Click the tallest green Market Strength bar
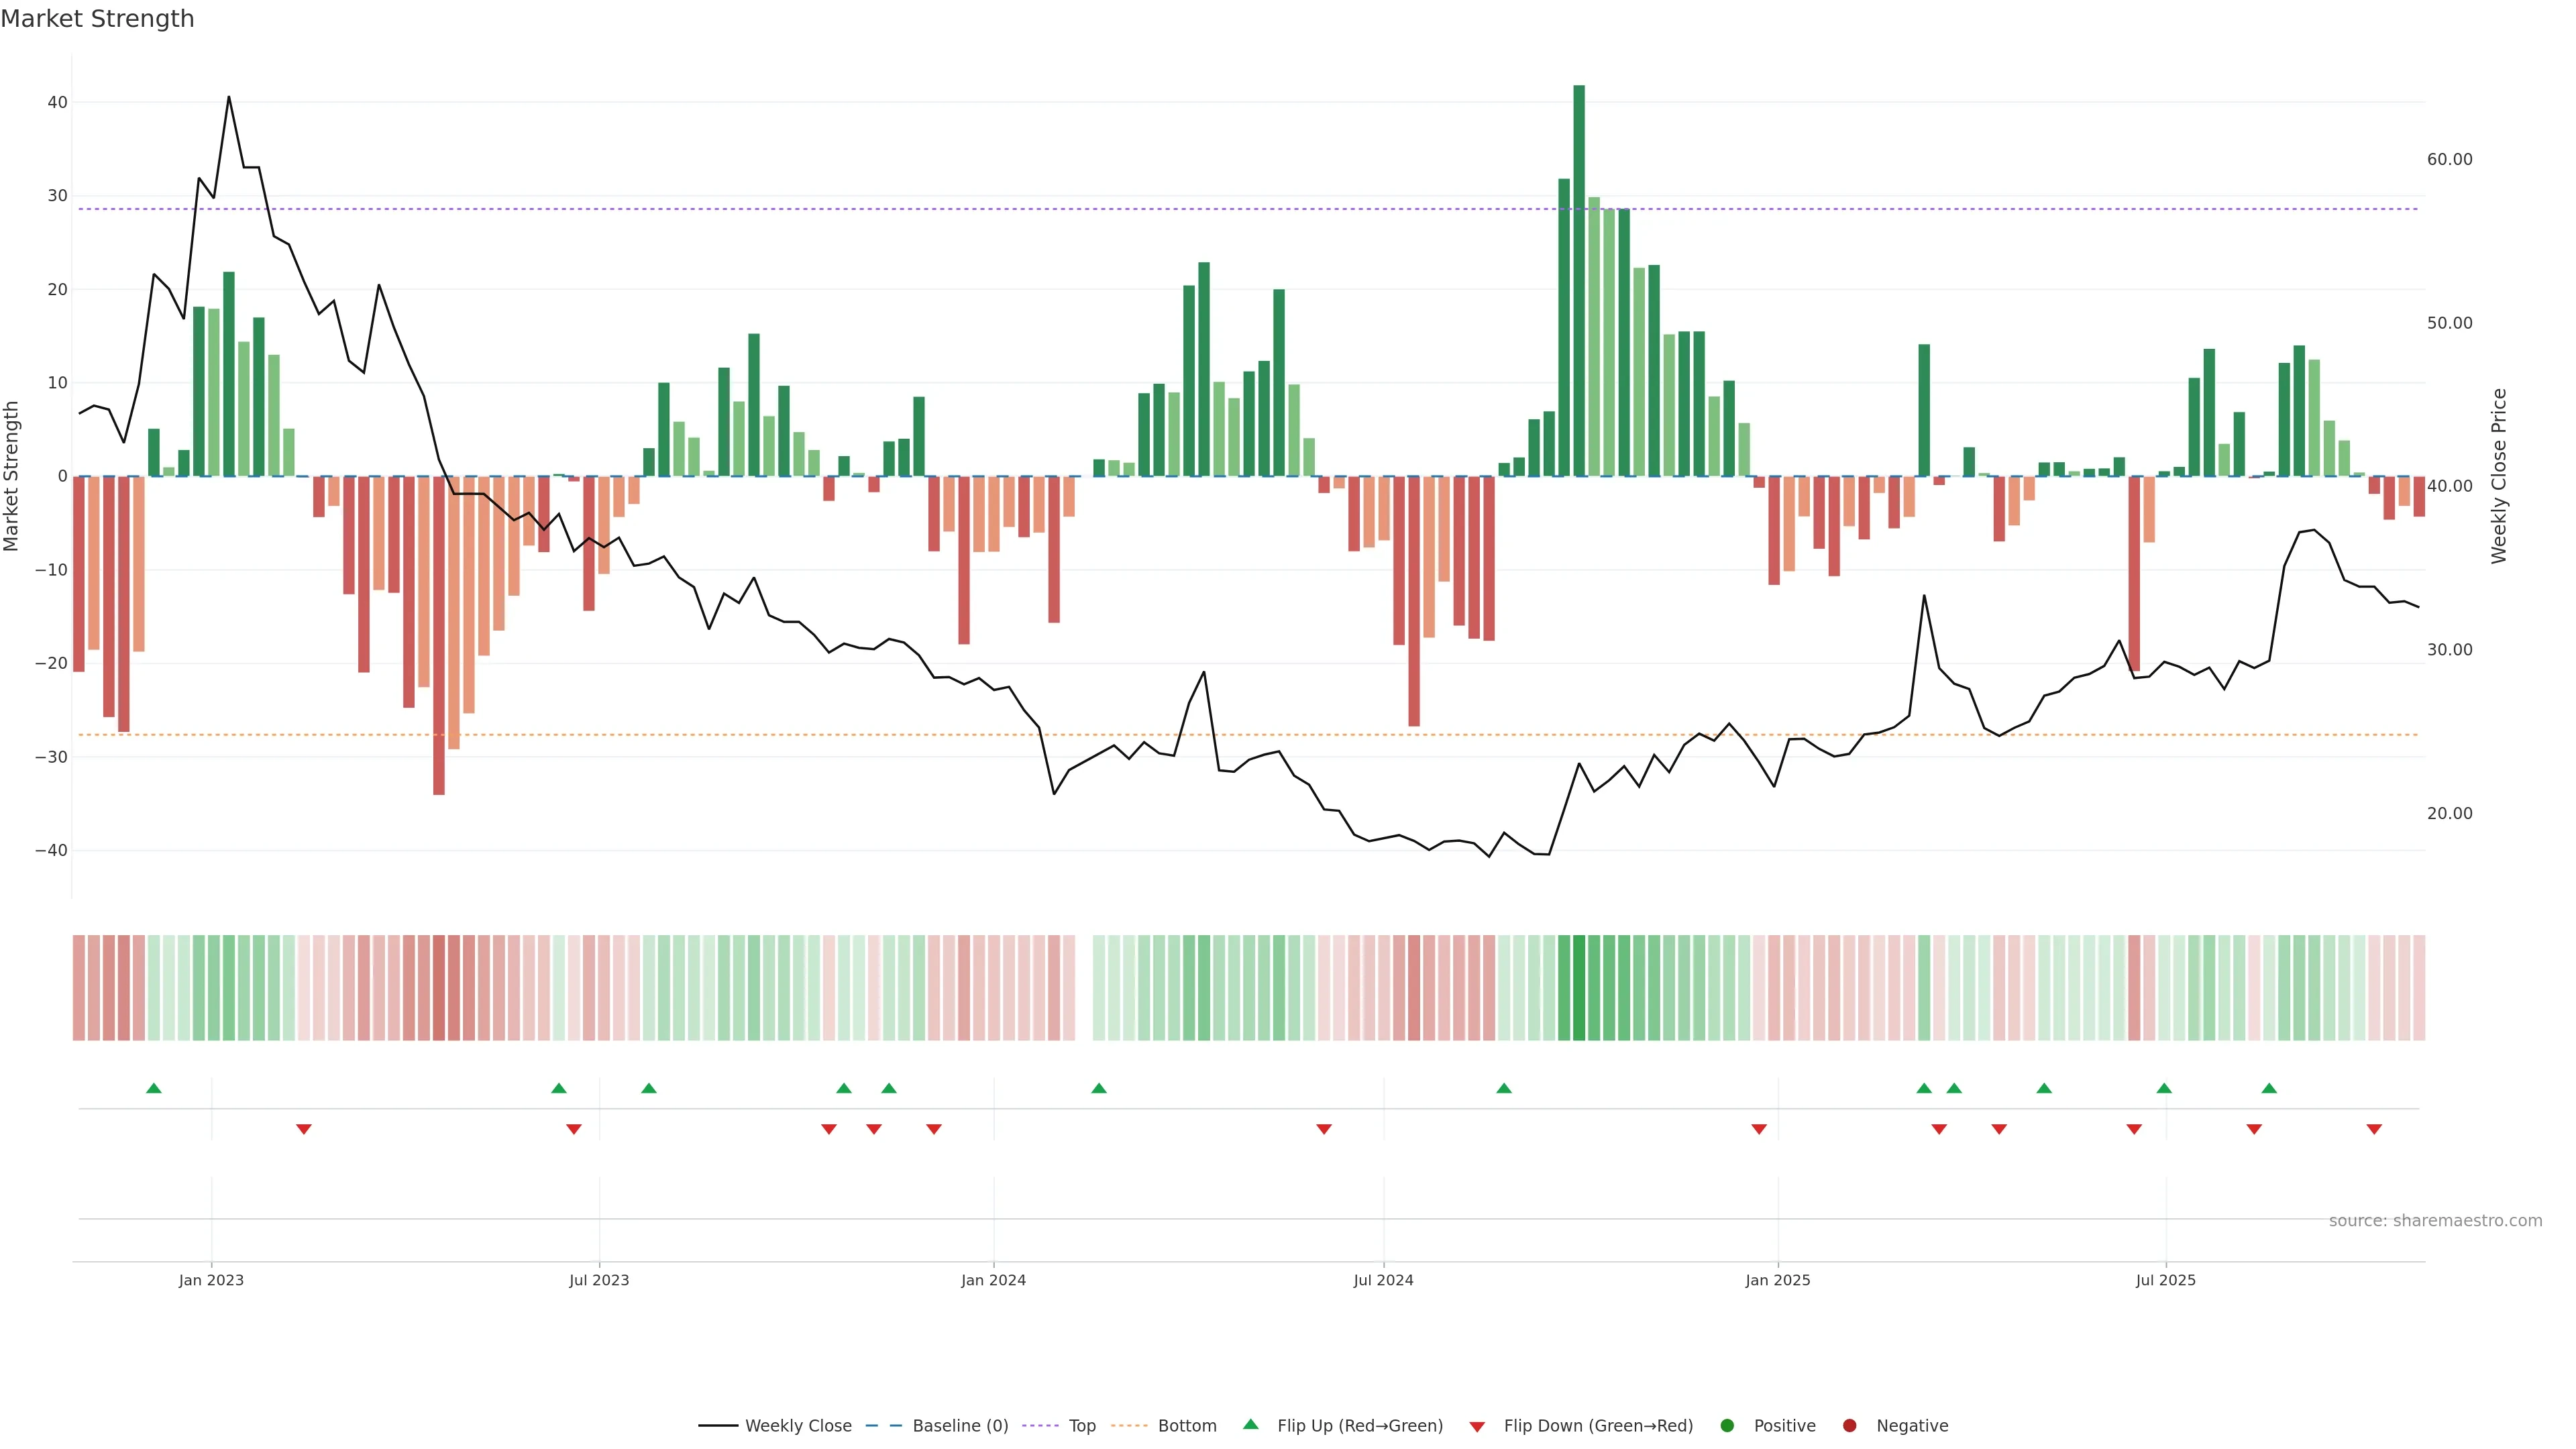Screen dimensions: 2576x1449 click(x=1579, y=280)
